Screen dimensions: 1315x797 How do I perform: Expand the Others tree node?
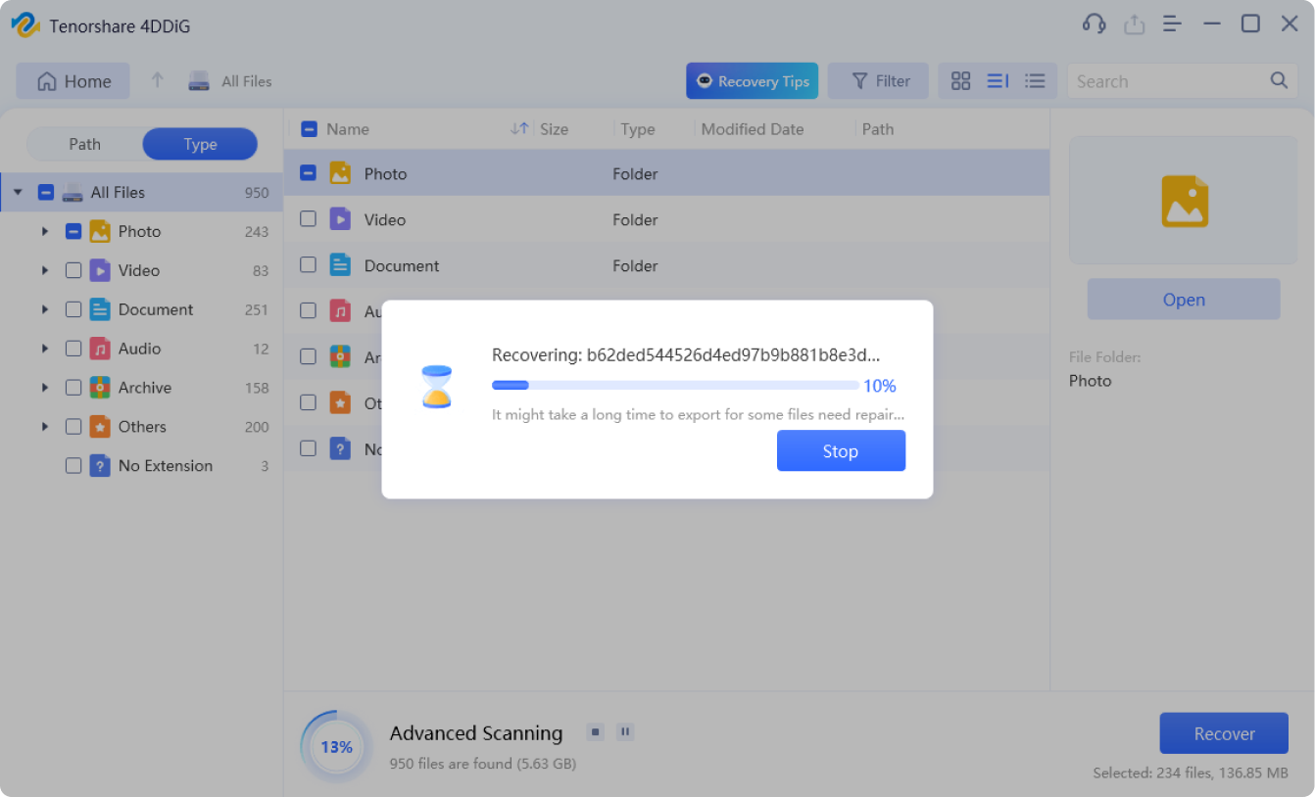(45, 427)
